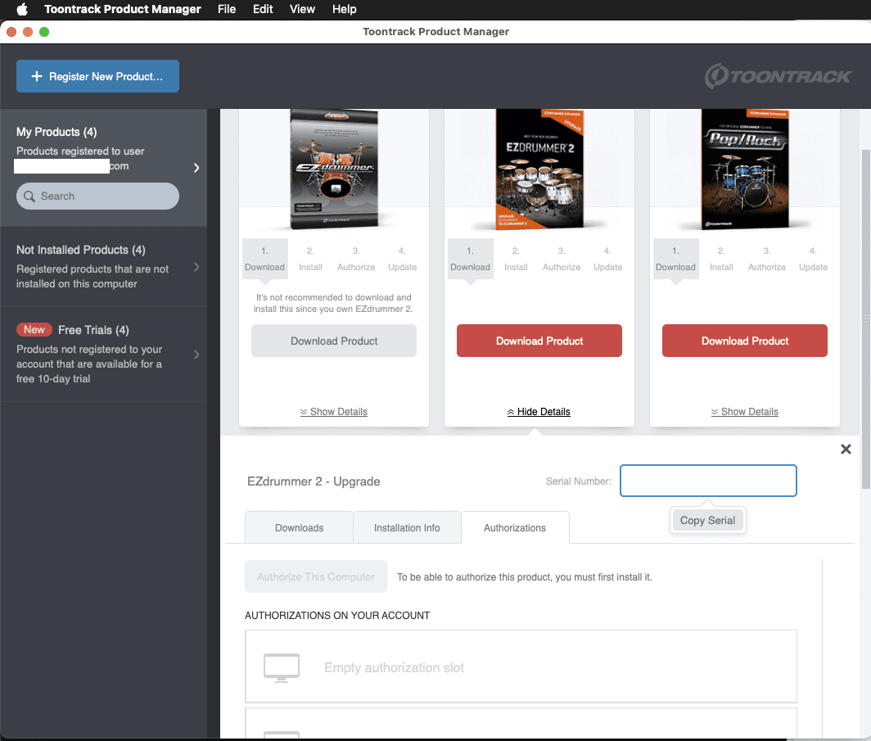
Task: Click the EZdrummer 2 - Upgrade heading
Action: click(x=314, y=481)
